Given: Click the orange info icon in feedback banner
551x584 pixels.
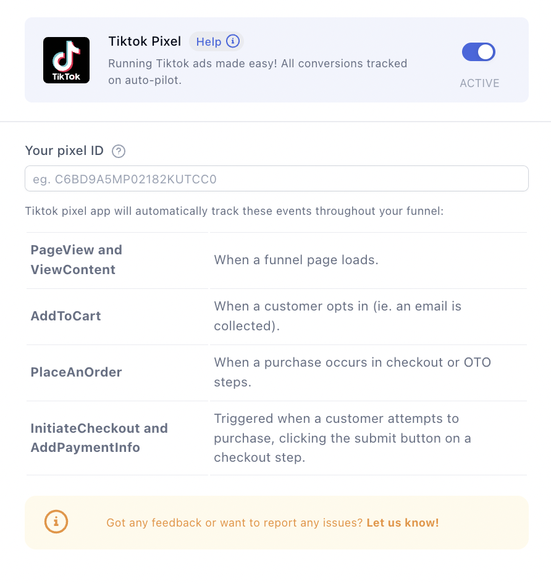Looking at the screenshot, I should (56, 522).
